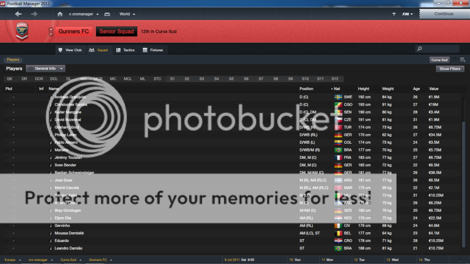Sort players by the Value column header
The height and width of the screenshot is (264, 470).
pos(434,89)
